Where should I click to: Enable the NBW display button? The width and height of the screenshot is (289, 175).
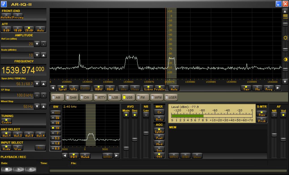click(x=99, y=88)
